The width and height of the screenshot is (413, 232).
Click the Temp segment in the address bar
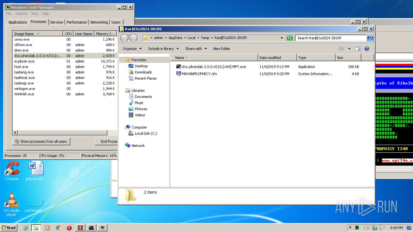click(x=205, y=38)
